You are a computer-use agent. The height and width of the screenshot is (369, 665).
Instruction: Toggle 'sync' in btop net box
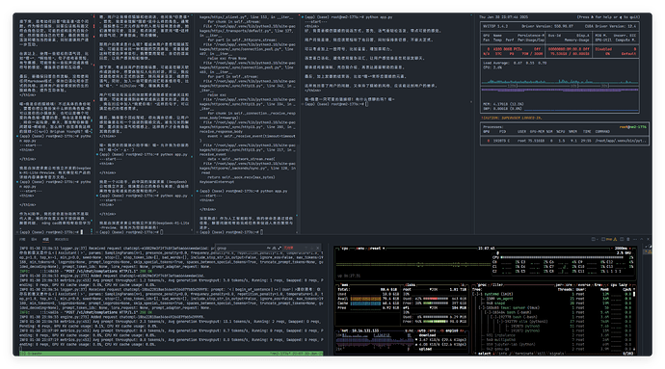[410, 330]
